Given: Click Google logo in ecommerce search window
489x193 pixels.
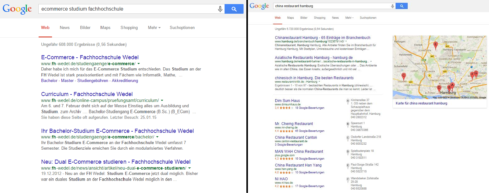Looking at the screenshot, I should click(x=17, y=9).
